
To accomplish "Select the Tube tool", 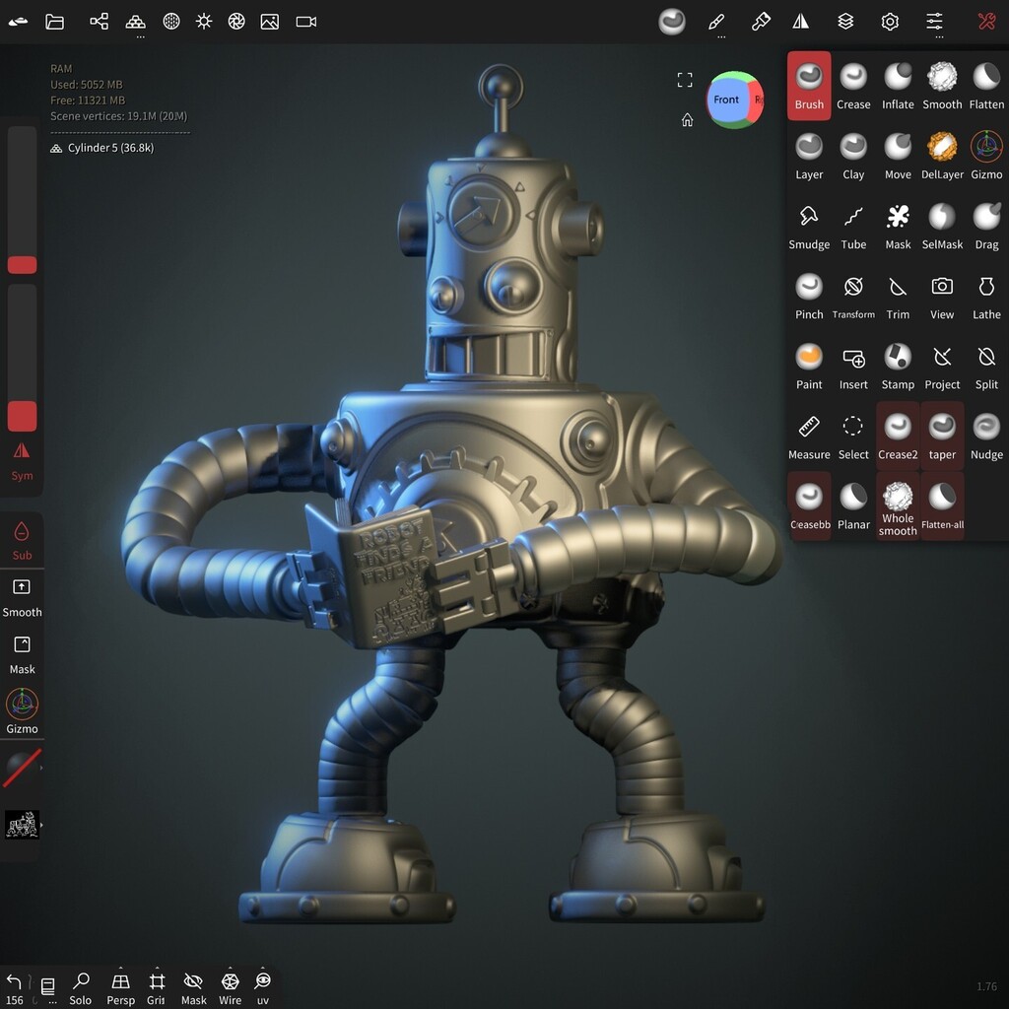I will (853, 227).
